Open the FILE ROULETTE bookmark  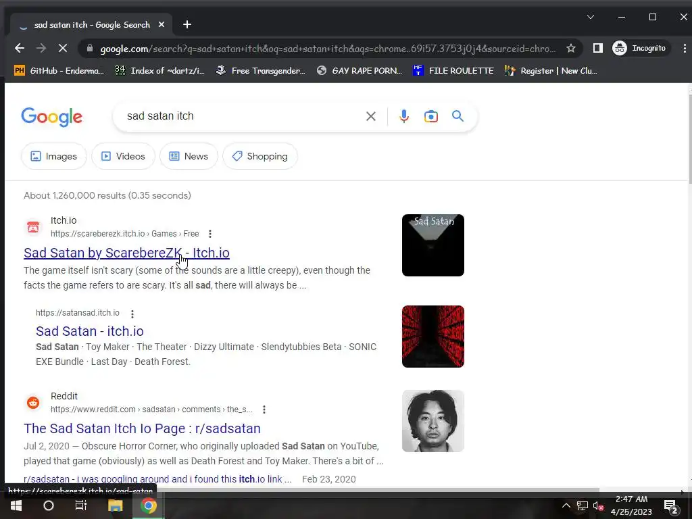453,70
